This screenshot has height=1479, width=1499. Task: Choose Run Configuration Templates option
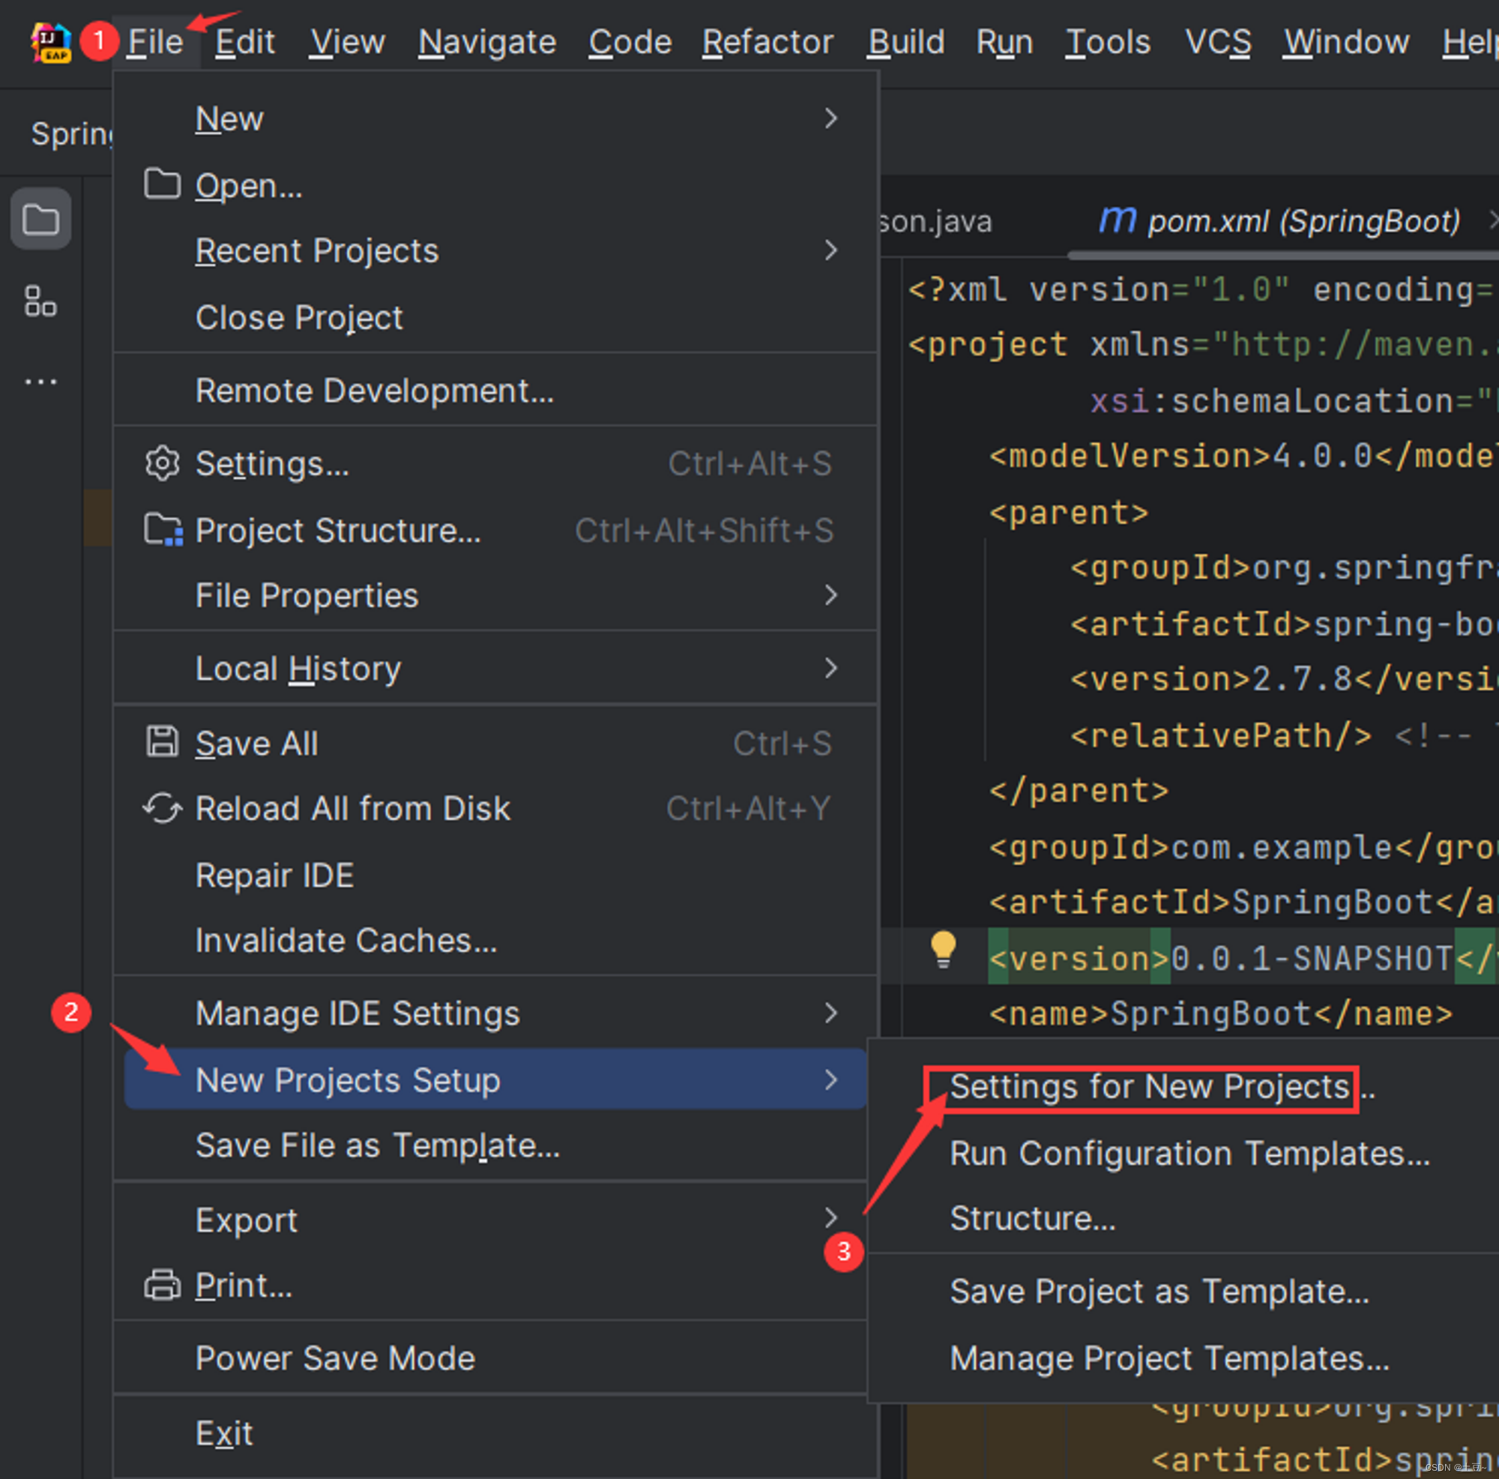coord(1189,1153)
